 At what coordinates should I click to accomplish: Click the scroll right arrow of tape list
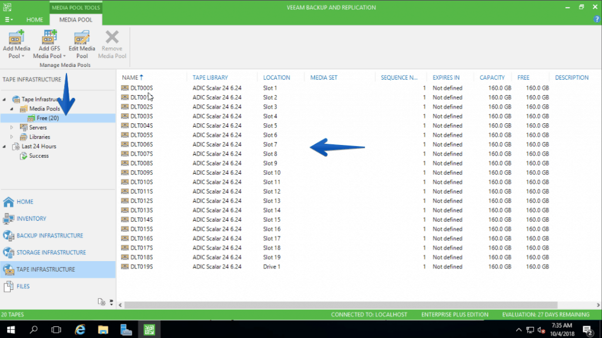click(x=598, y=305)
